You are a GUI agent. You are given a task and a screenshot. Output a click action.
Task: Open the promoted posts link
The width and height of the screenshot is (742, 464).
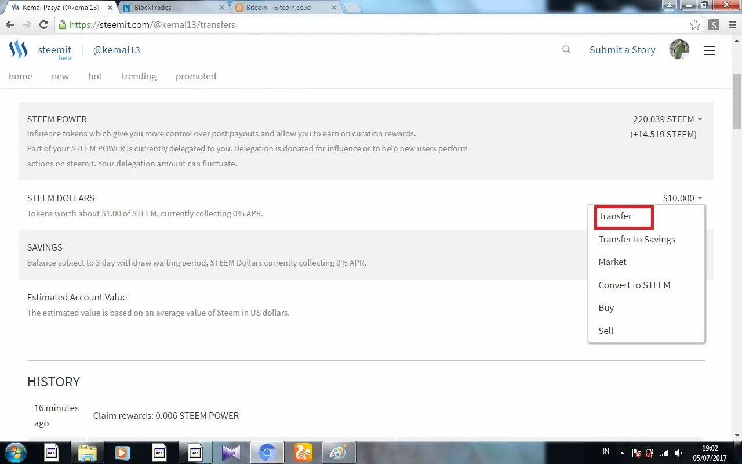[196, 76]
